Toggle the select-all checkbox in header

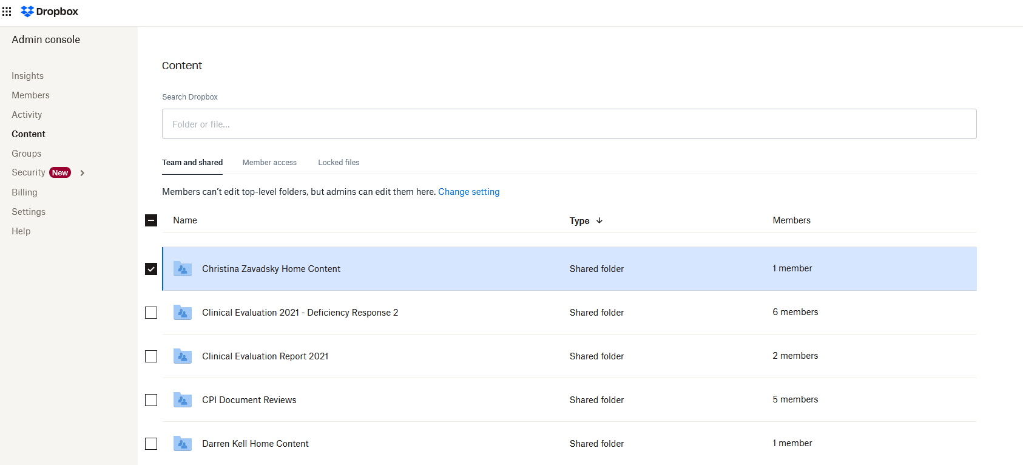[x=151, y=220]
